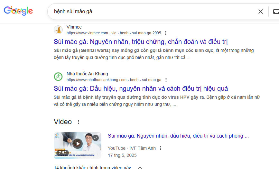The height and width of the screenshot is (169, 279).
Task: Open three-dot menu for Vinmec result
Action: click(166, 33)
